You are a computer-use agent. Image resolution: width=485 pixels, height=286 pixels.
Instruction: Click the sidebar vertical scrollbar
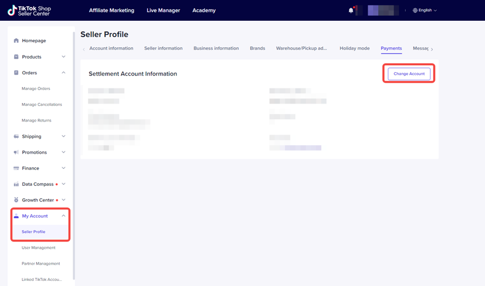(74, 155)
